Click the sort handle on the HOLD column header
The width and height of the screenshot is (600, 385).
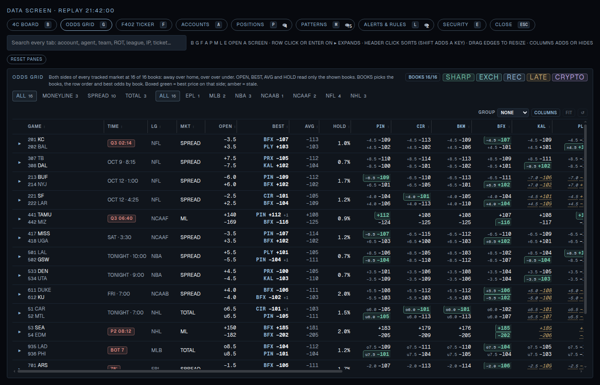tap(349, 127)
